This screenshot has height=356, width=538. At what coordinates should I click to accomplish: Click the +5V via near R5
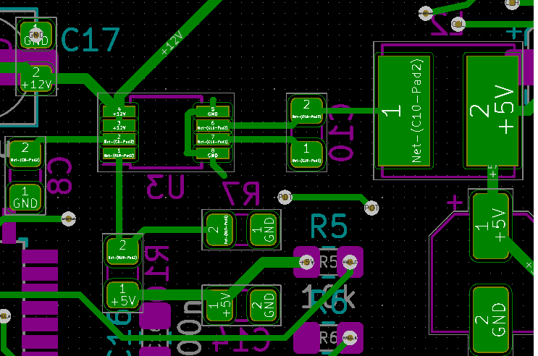pyautogui.click(x=306, y=263)
